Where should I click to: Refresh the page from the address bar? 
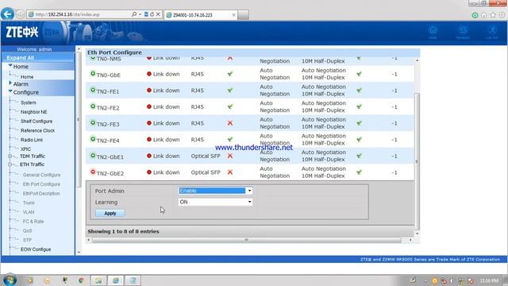pos(152,14)
